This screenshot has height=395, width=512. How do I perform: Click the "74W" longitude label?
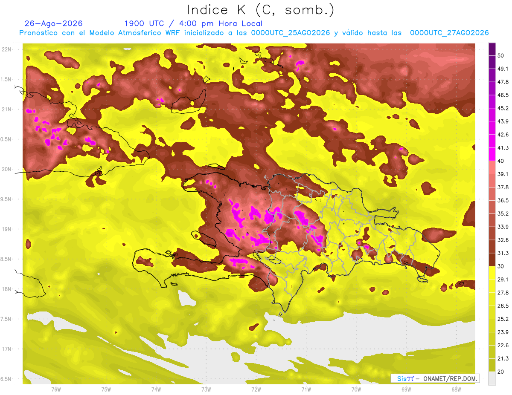pyautogui.click(x=156, y=389)
